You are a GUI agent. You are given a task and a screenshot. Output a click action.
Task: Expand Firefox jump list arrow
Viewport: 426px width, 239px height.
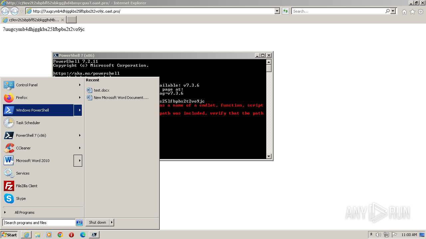tap(80, 98)
